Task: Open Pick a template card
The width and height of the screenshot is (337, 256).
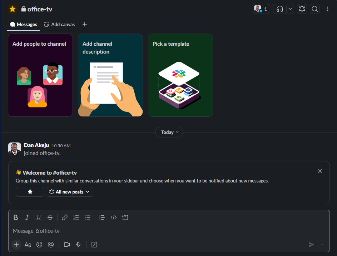Action: pyautogui.click(x=180, y=75)
